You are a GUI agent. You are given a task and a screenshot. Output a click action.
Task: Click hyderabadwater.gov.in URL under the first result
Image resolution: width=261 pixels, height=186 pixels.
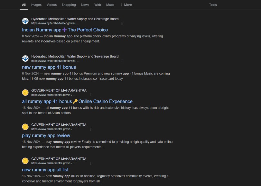tap(53, 23)
